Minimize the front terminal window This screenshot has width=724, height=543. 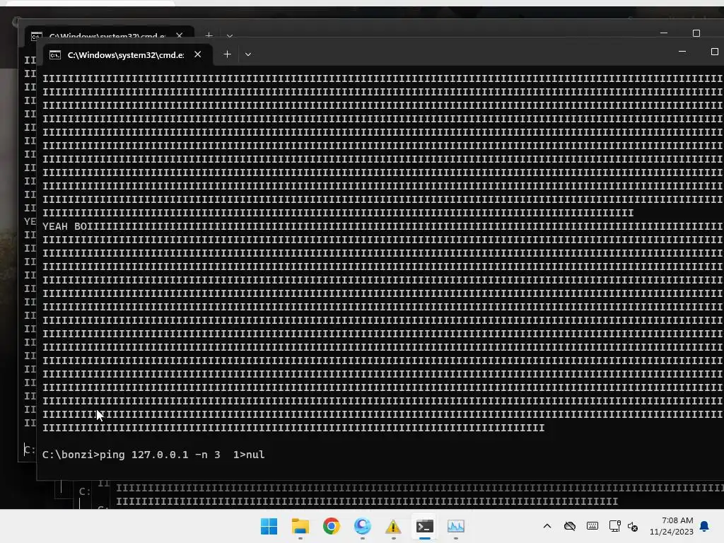(x=682, y=52)
